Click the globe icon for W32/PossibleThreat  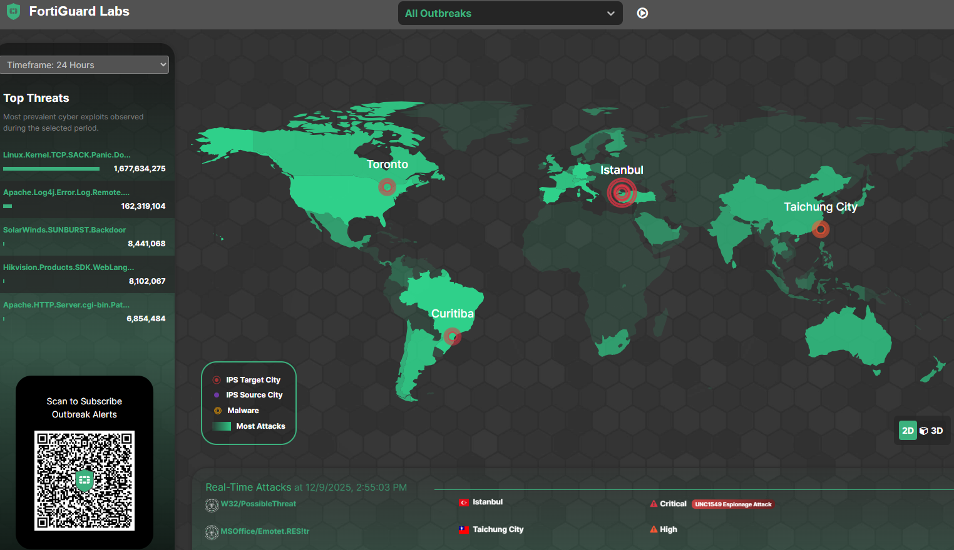(x=212, y=505)
